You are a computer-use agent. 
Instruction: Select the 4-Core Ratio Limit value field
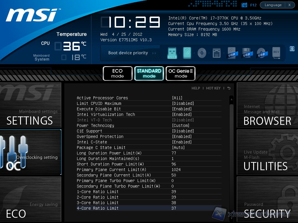tap(174, 208)
